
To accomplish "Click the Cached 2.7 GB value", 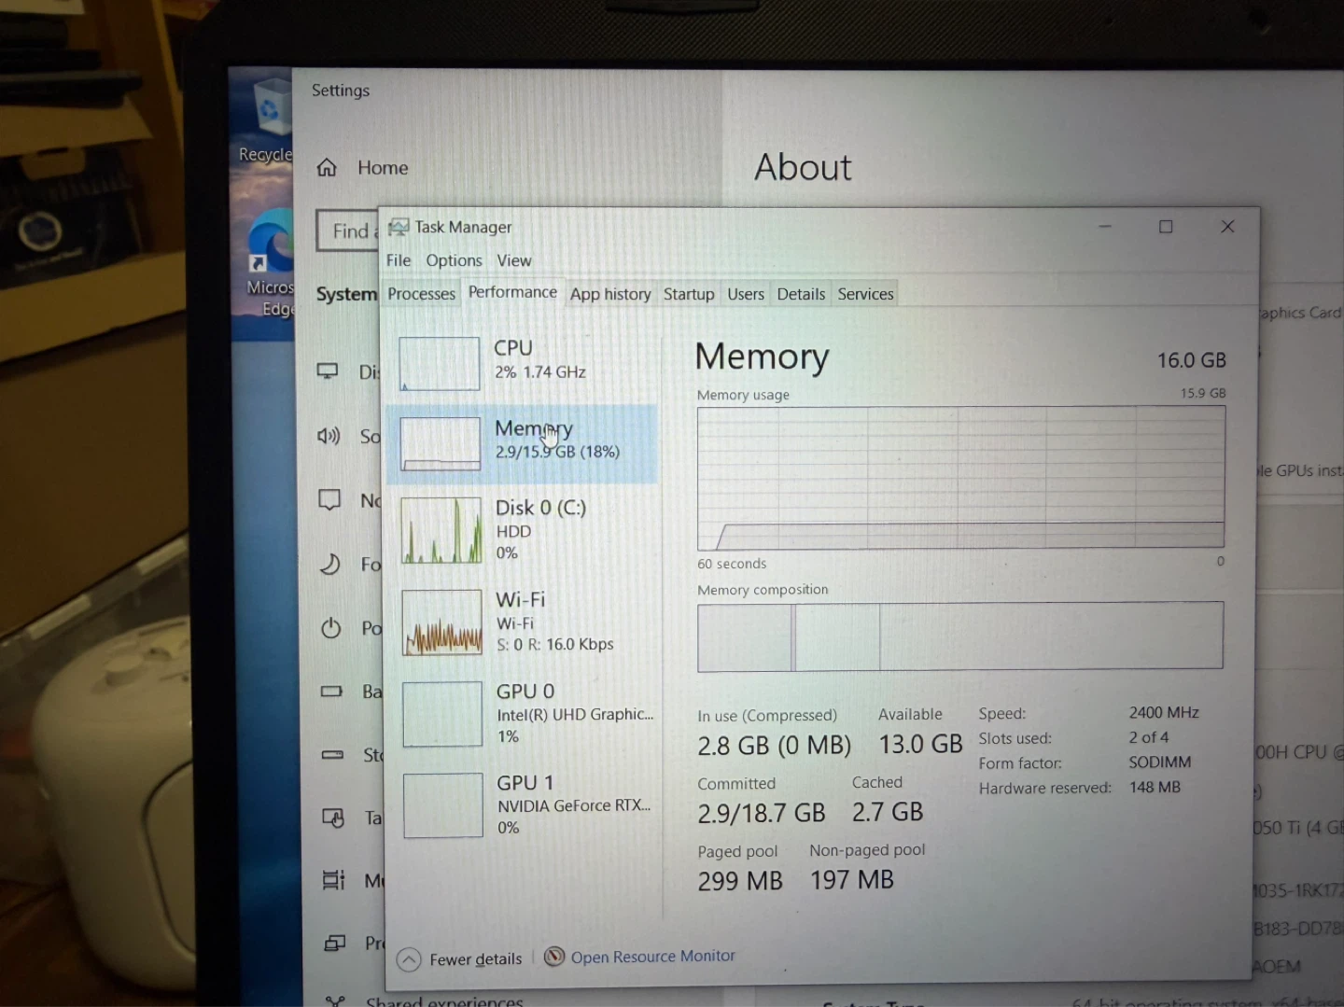I will point(887,812).
